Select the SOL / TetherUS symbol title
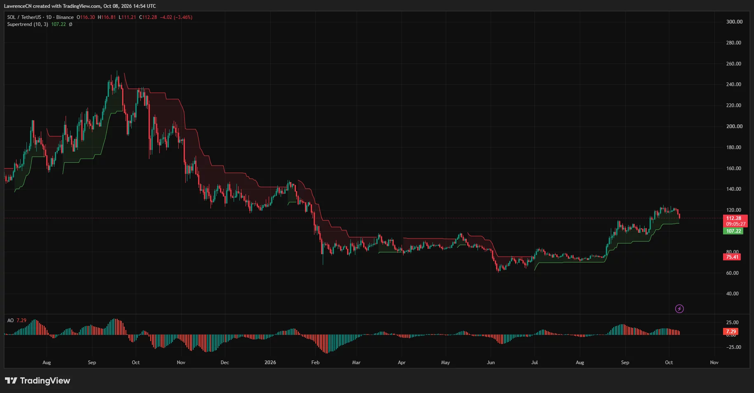Screen dimensions: 754x393 24,17
